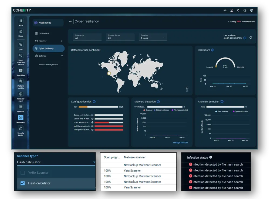This screenshot has width=270, height=199.
Task: Select Cyber resiliency menu item
Action: [49, 49]
